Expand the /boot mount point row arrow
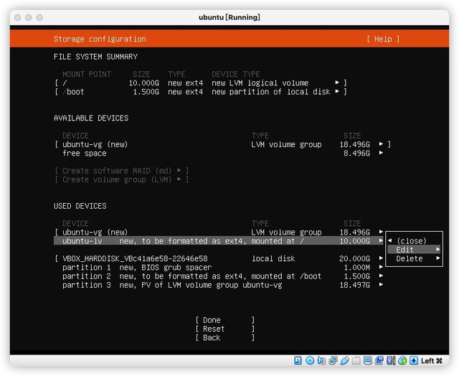 click(337, 91)
